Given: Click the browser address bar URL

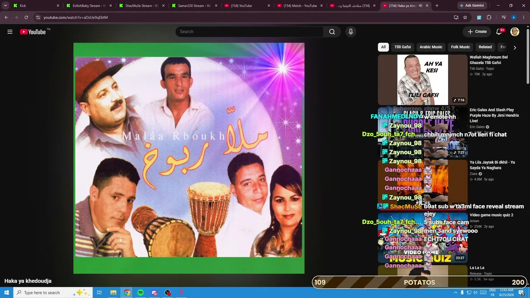Looking at the screenshot, I should pos(75,17).
